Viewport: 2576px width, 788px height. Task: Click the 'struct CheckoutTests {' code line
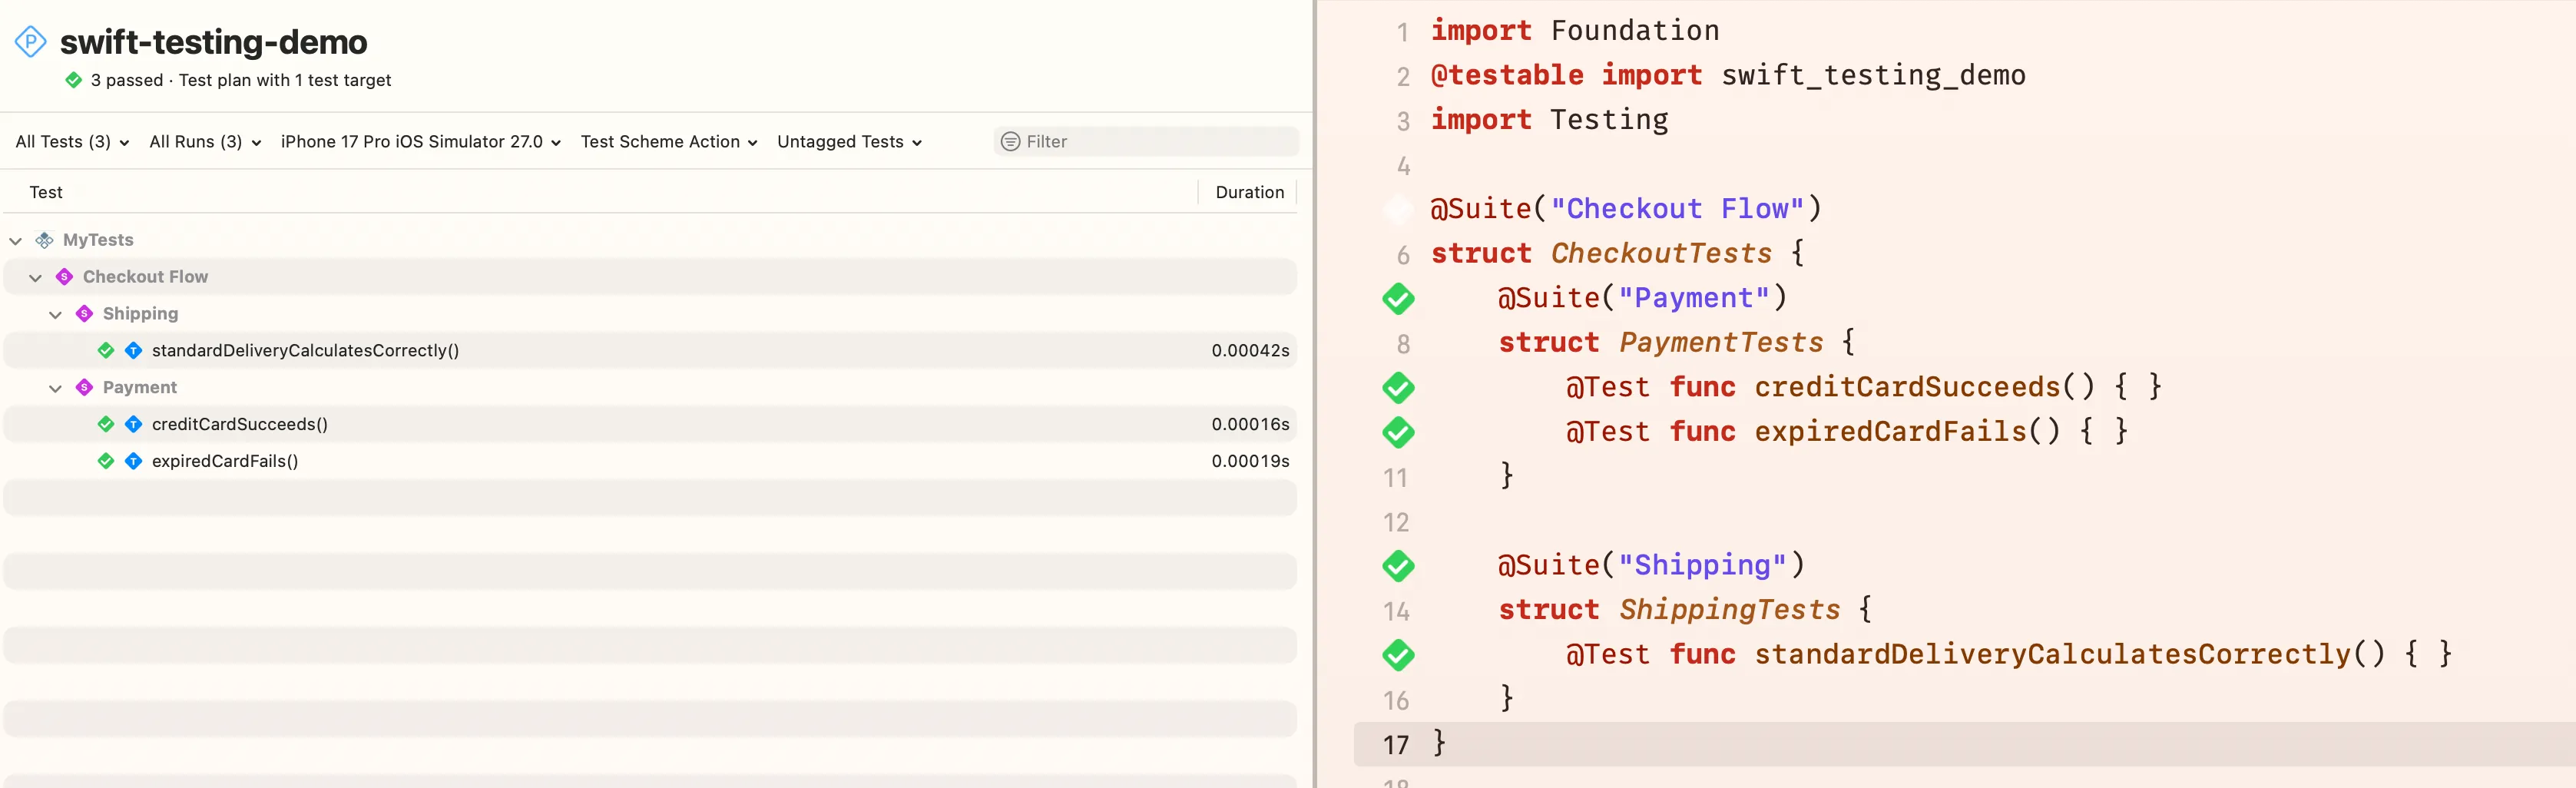click(x=1617, y=254)
